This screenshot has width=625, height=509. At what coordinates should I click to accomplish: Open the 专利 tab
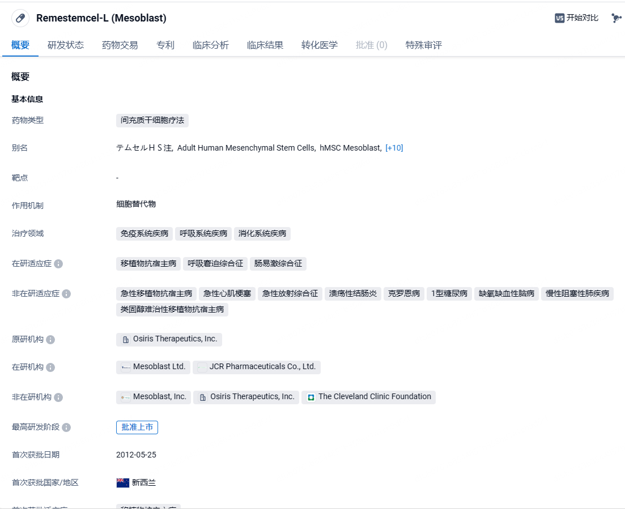(x=165, y=45)
